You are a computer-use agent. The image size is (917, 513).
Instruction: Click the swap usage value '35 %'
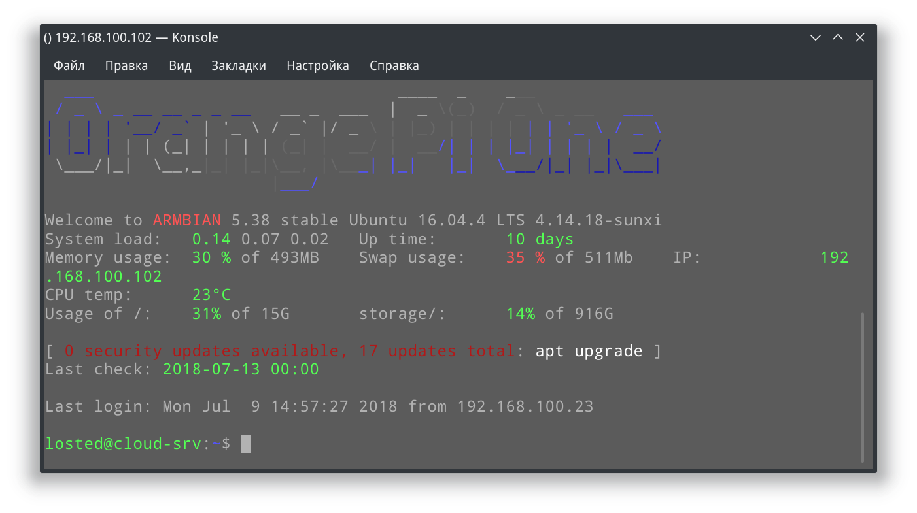click(x=526, y=257)
